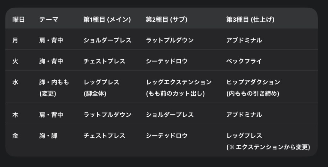328x167 pixels.
Task: Select Thursday's ラットプルダウン main exercise cell
Action: [x=107, y=115]
